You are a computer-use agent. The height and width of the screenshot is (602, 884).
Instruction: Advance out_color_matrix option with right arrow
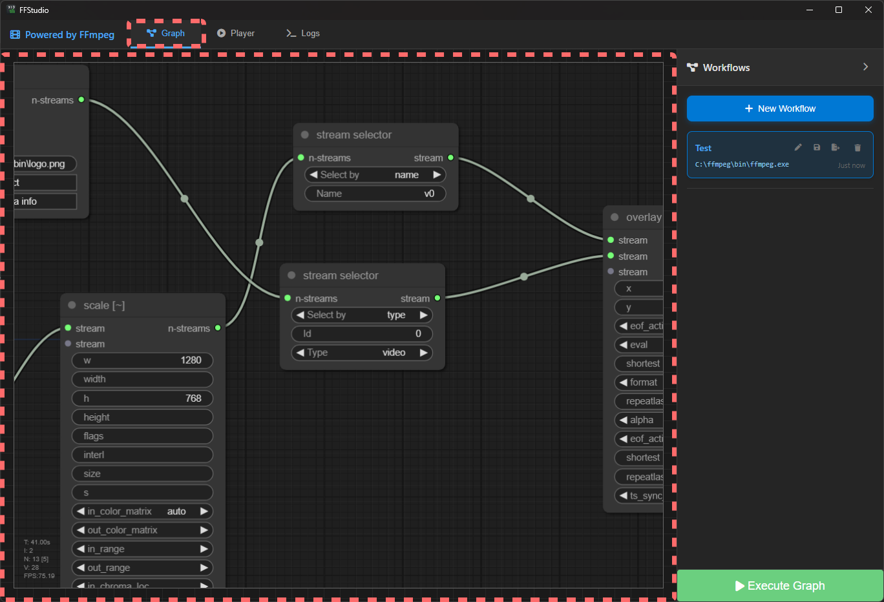[204, 530]
